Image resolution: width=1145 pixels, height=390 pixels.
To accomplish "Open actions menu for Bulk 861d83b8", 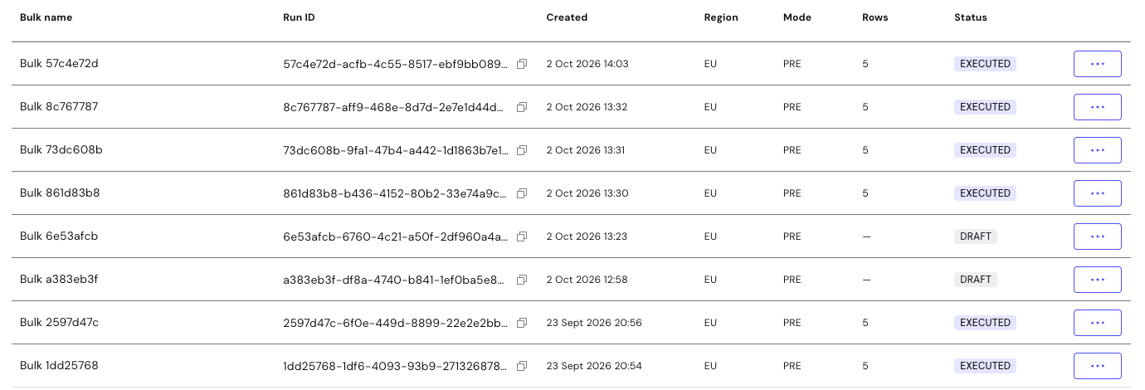I will coord(1097,193).
